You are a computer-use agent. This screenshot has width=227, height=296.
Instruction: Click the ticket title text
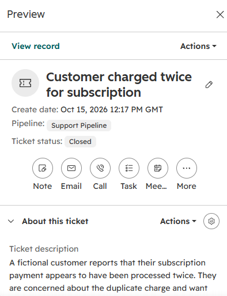[119, 85]
